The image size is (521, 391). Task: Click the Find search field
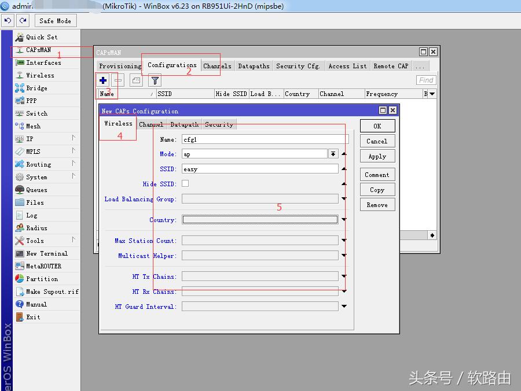(x=426, y=80)
